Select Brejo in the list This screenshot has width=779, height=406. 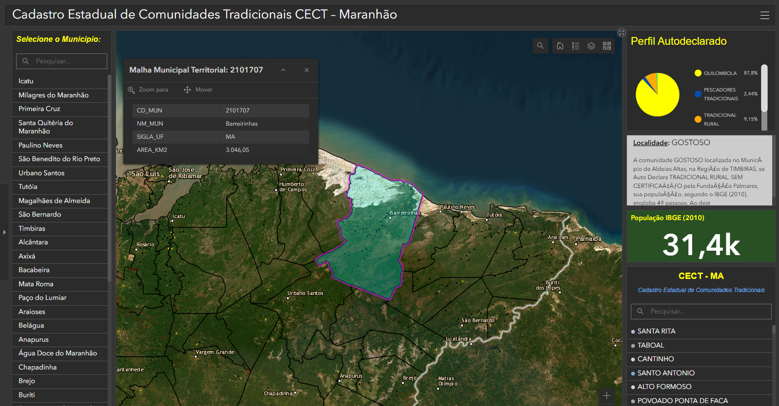point(59,381)
